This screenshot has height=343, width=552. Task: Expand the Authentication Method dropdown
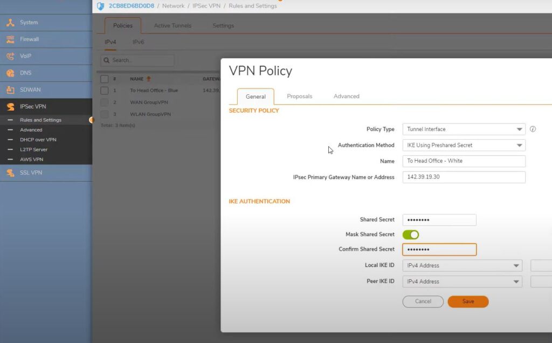click(464, 145)
